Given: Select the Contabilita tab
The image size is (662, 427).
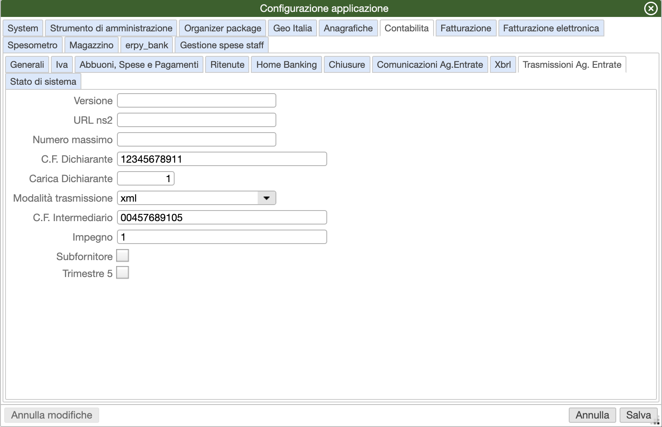Looking at the screenshot, I should pyautogui.click(x=407, y=28).
